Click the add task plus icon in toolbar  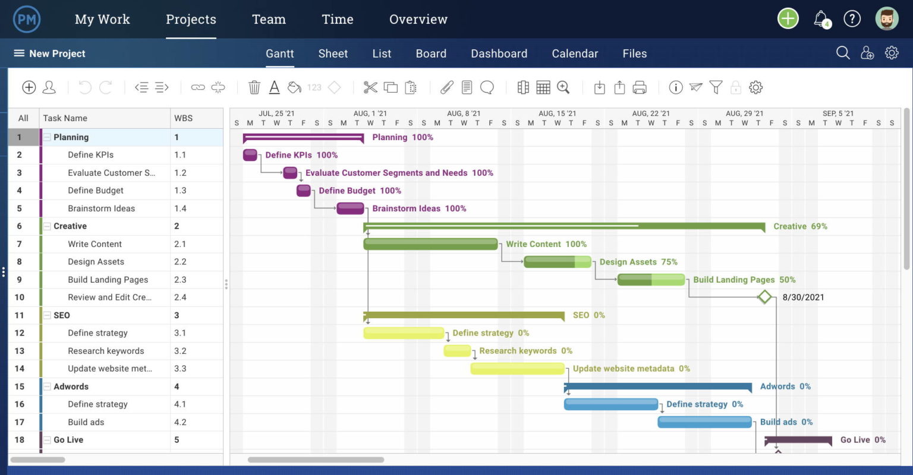29,87
